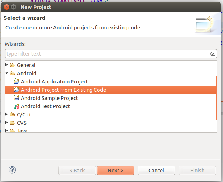
Task: Click the Finish button
Action: pos(197,170)
